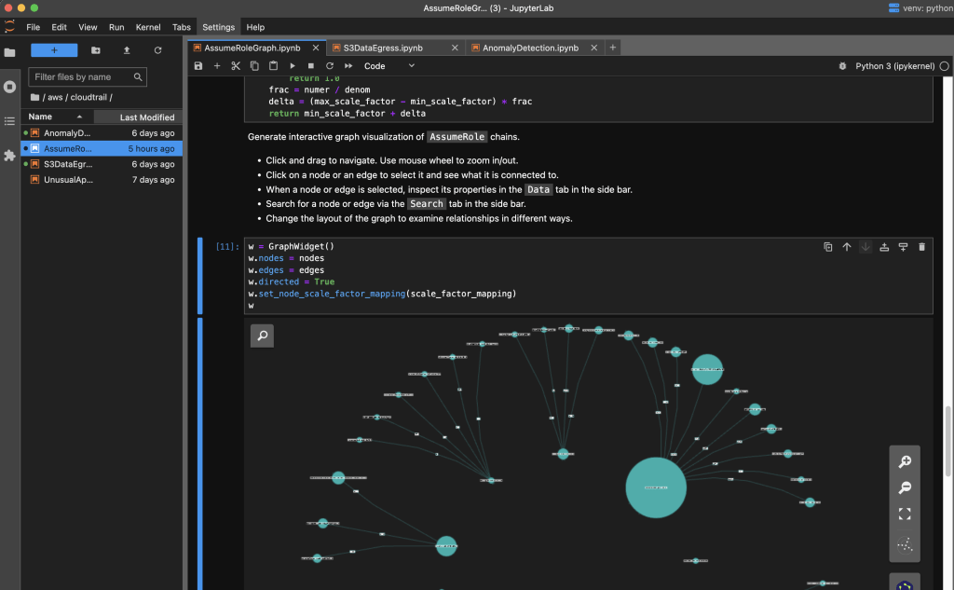This screenshot has height=590, width=954.
Task: Click the notebook vertical scrollbar thumb
Action: [x=947, y=442]
